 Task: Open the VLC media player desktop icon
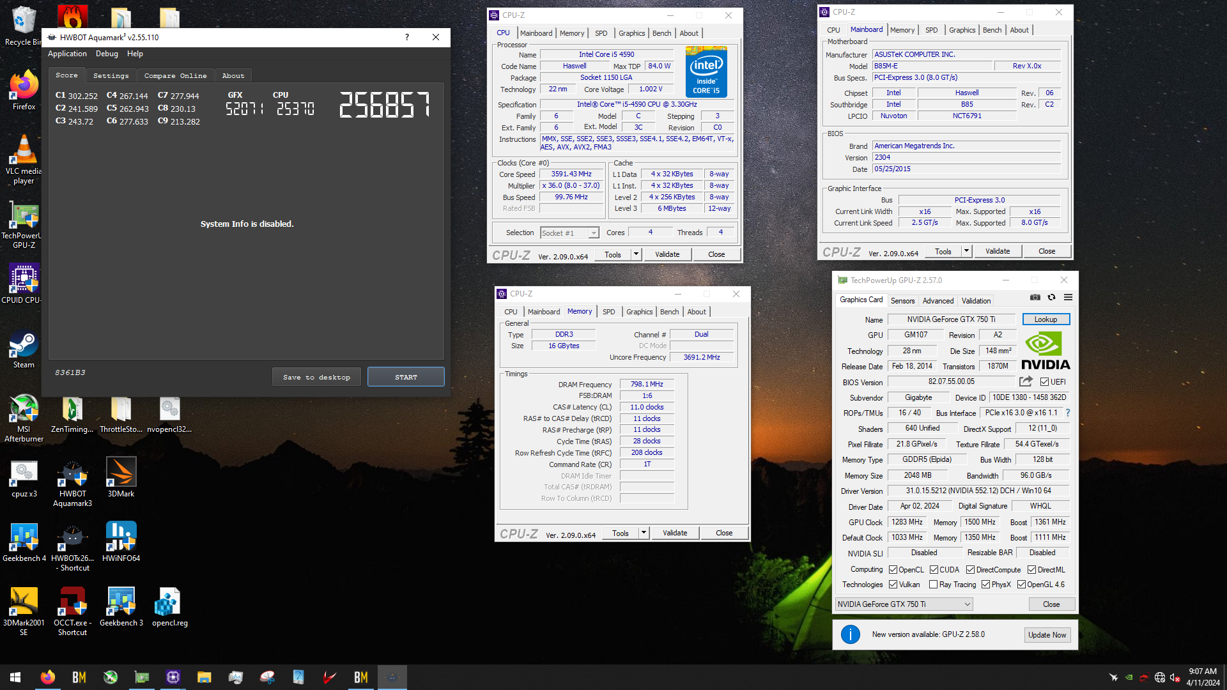[x=24, y=160]
